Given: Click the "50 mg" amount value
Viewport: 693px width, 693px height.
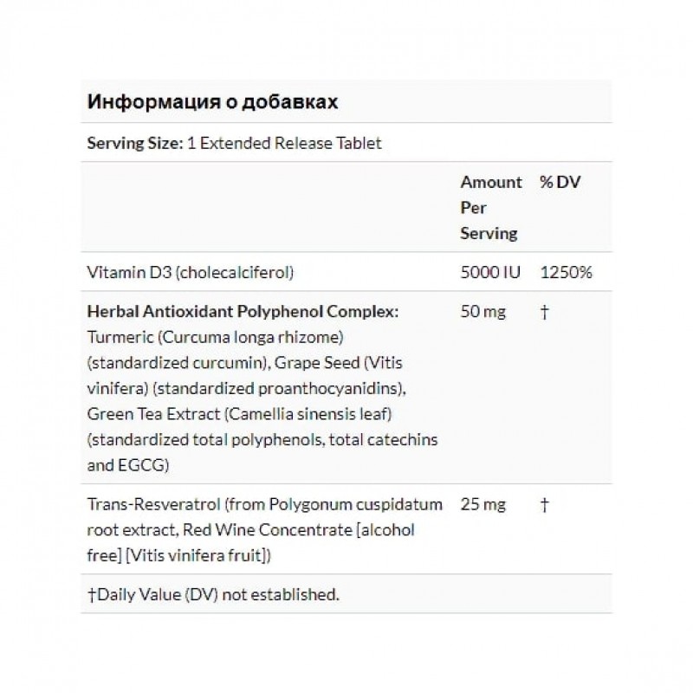Looking at the screenshot, I should coord(482,312).
